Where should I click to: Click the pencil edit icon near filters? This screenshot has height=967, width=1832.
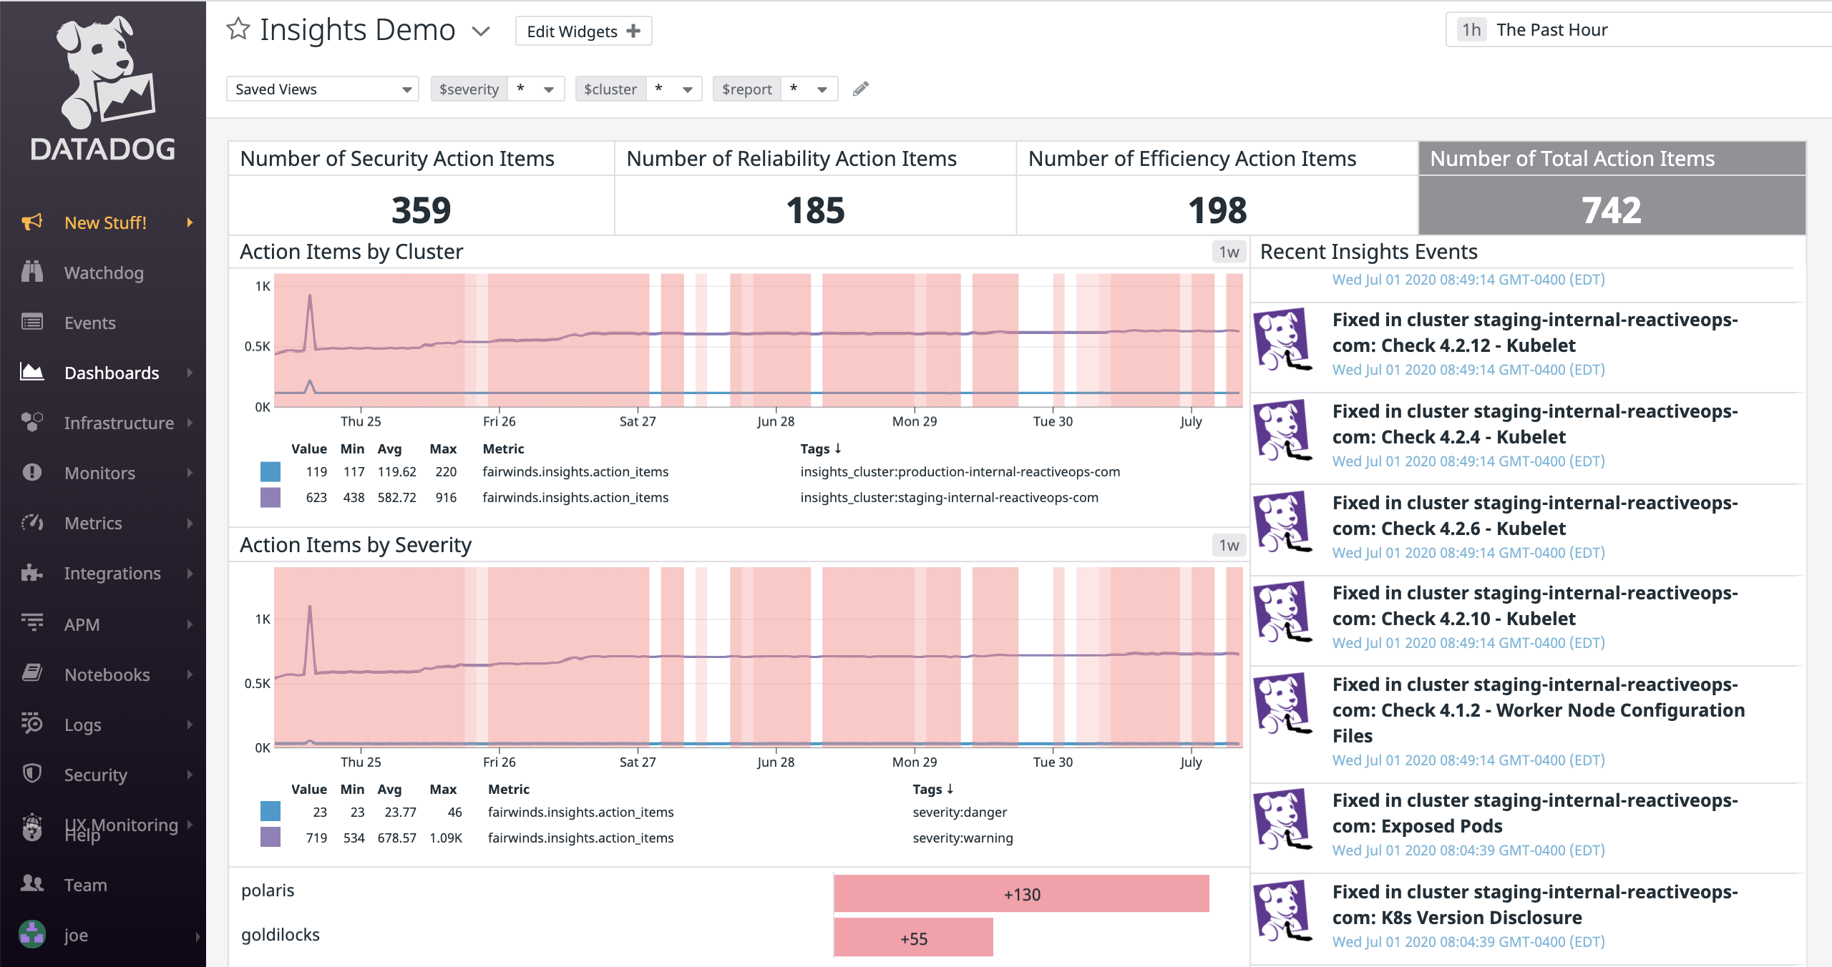click(x=862, y=89)
